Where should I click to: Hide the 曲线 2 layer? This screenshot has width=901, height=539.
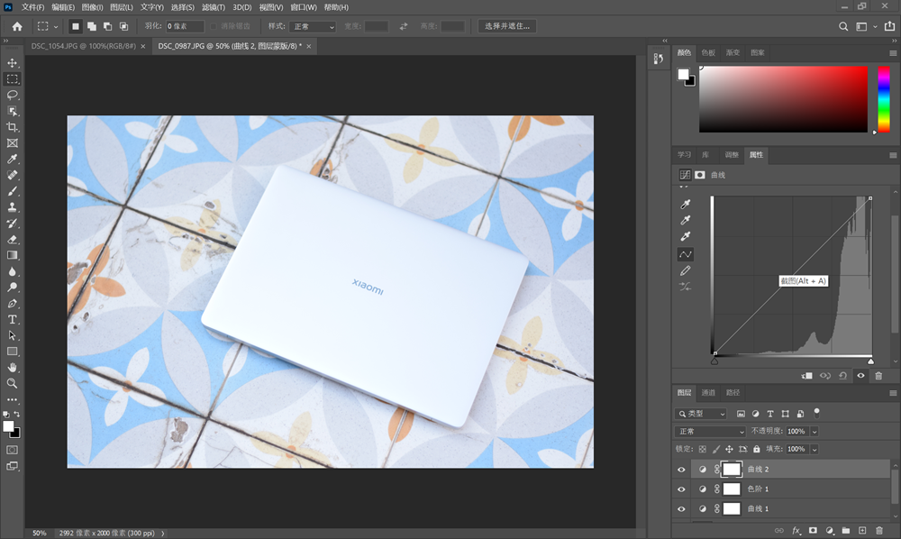(x=681, y=469)
